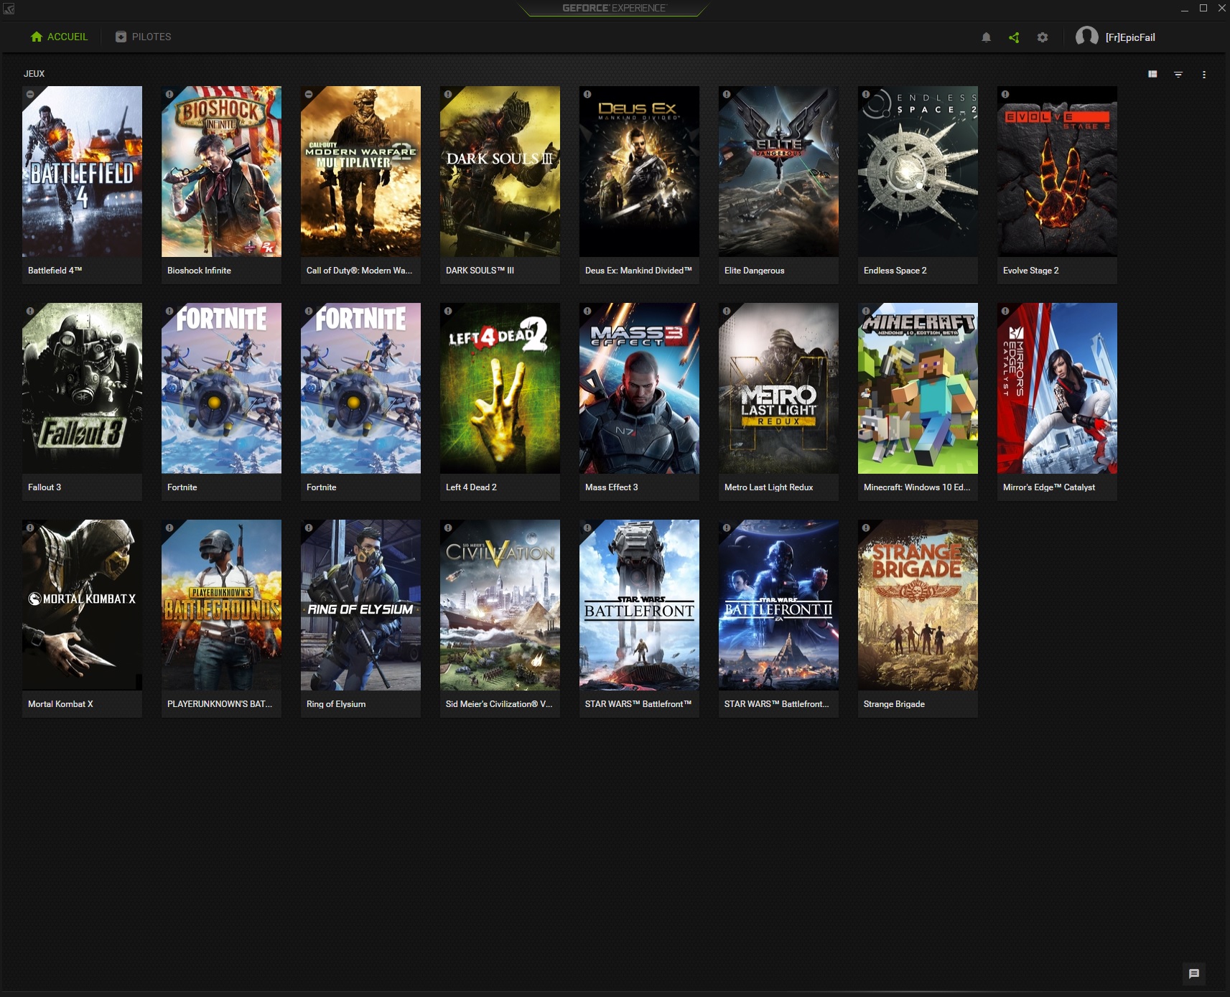1230x997 pixels.
Task: Toggle the games grid view layout
Action: coord(1152,73)
